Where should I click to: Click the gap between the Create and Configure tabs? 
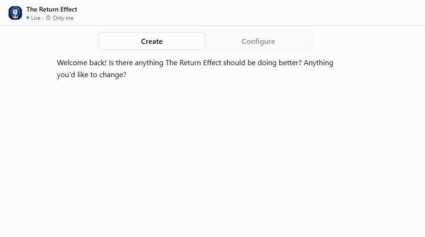205,41
